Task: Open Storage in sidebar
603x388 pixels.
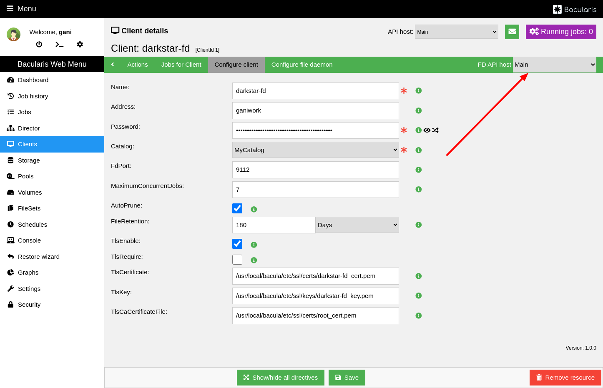Action: click(52, 160)
